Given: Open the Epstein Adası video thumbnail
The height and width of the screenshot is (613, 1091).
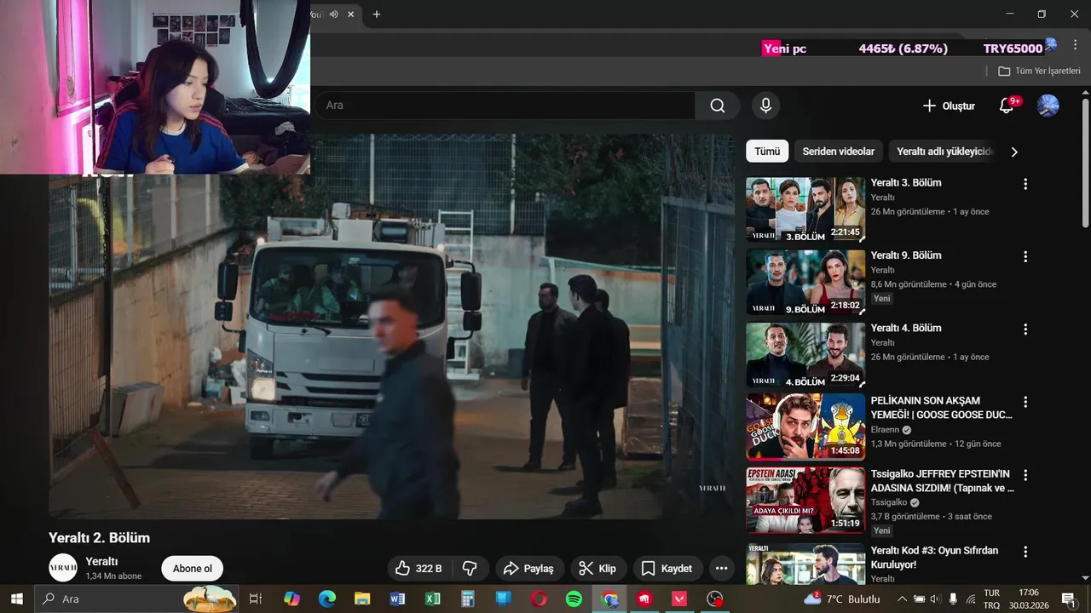Looking at the screenshot, I should [x=805, y=501].
